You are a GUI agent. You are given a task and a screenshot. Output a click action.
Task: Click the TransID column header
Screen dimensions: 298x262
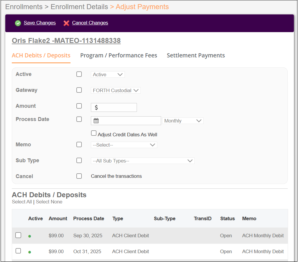(203, 219)
